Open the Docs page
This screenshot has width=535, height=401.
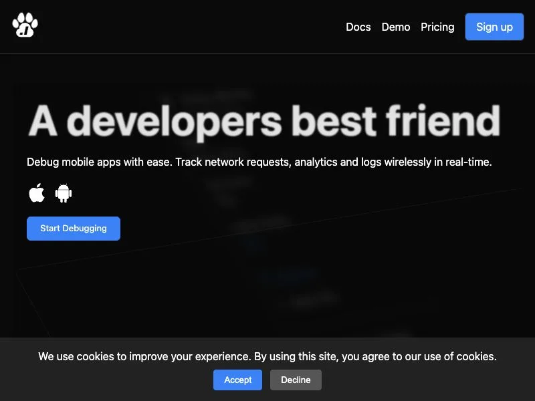(x=358, y=27)
